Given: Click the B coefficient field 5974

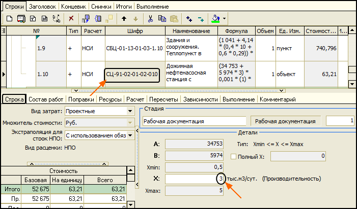Looking at the screenshot, I should click(x=194, y=156).
